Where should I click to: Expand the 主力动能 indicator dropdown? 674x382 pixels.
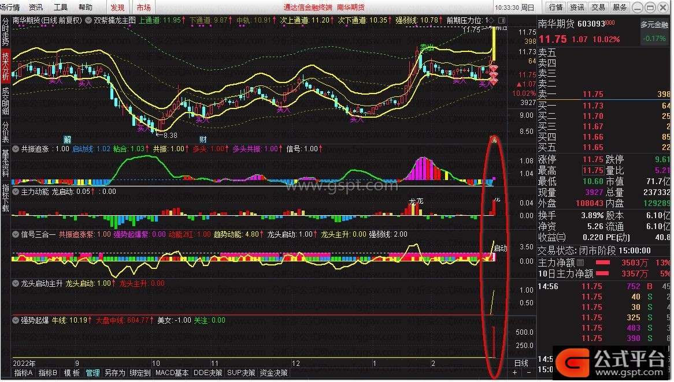16,192
